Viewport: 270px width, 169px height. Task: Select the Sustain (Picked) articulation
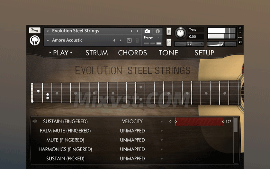[65, 159]
